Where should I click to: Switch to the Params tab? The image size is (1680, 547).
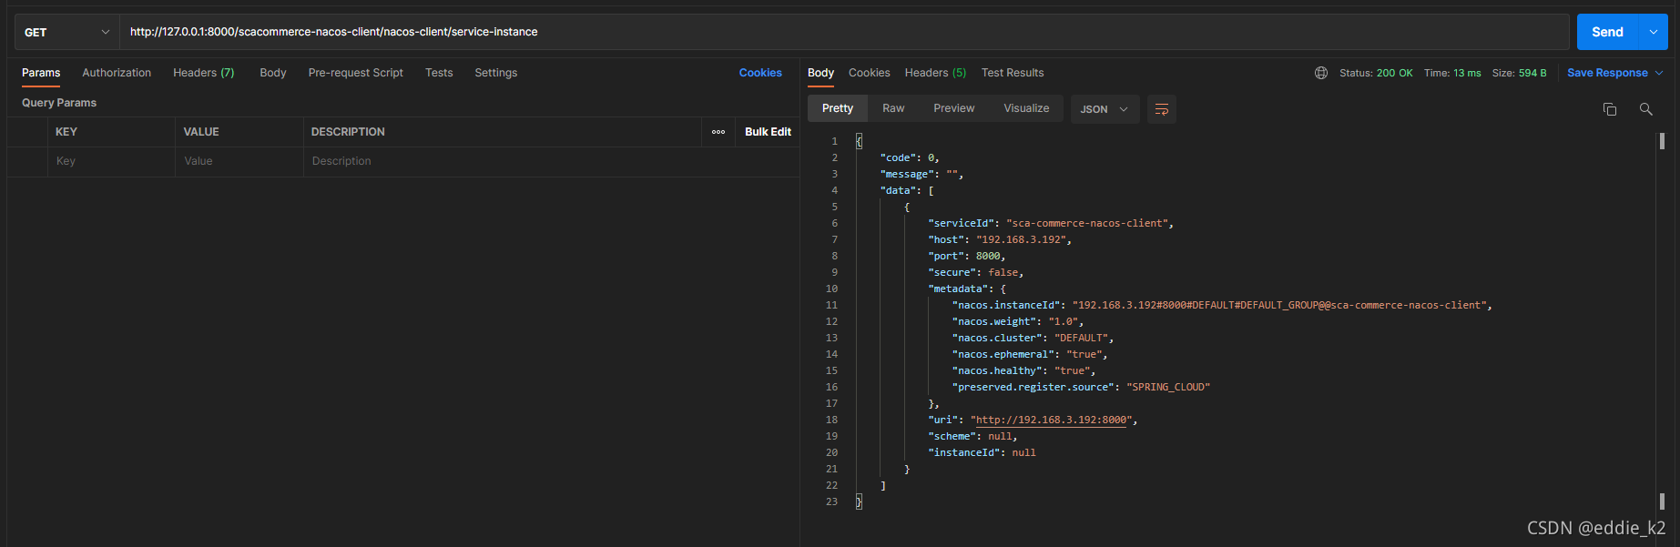[x=41, y=73]
